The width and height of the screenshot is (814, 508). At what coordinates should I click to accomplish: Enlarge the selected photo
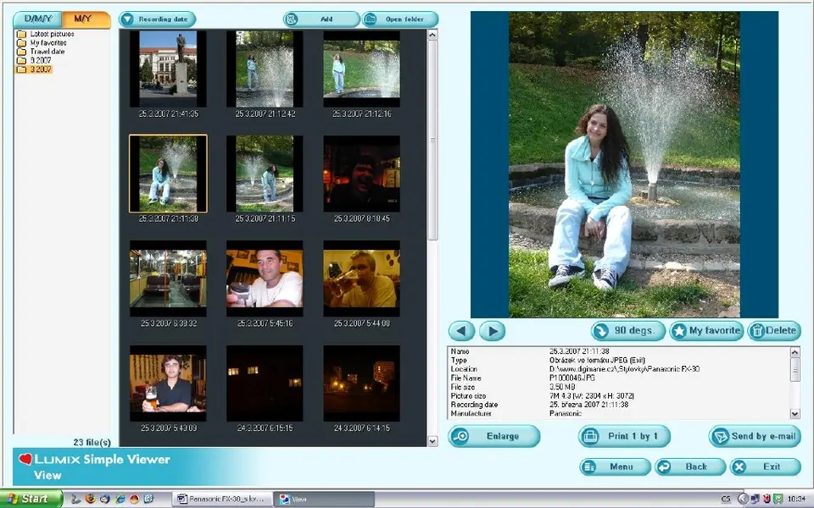coord(494,436)
